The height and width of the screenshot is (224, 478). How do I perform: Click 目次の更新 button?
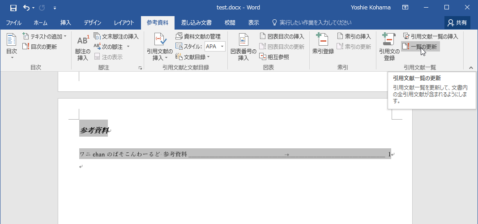coord(40,47)
